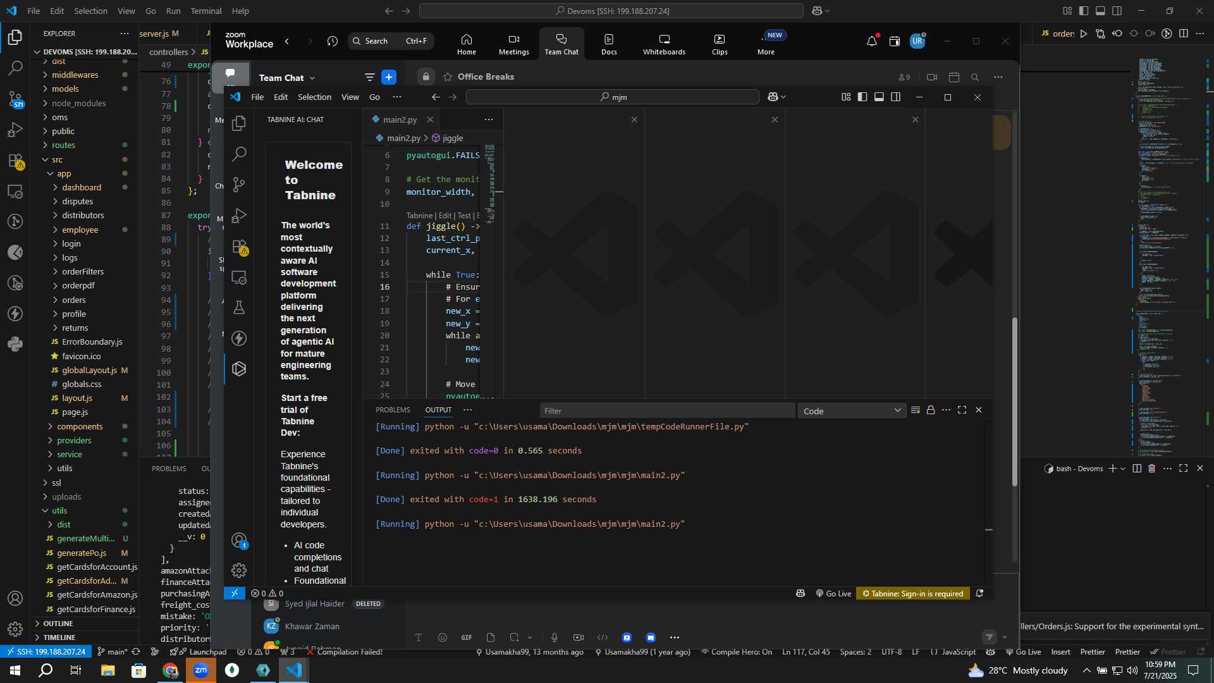The width and height of the screenshot is (1214, 683).
Task: Open emoji picker in Zoom chat toolbar
Action: (442, 637)
